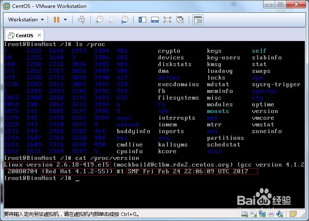Close the VMware Workstation window
The image size is (309, 221).
click(x=296, y=4)
